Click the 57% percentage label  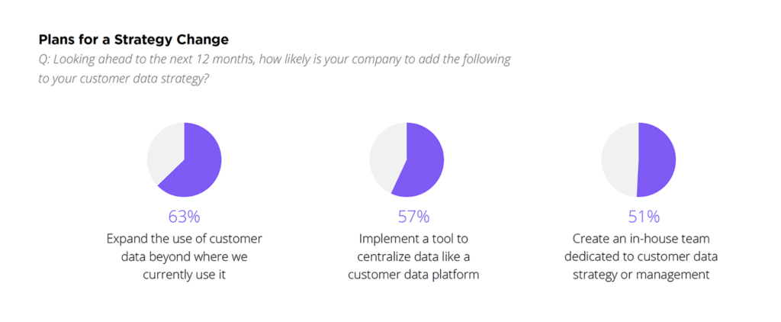[x=413, y=217]
